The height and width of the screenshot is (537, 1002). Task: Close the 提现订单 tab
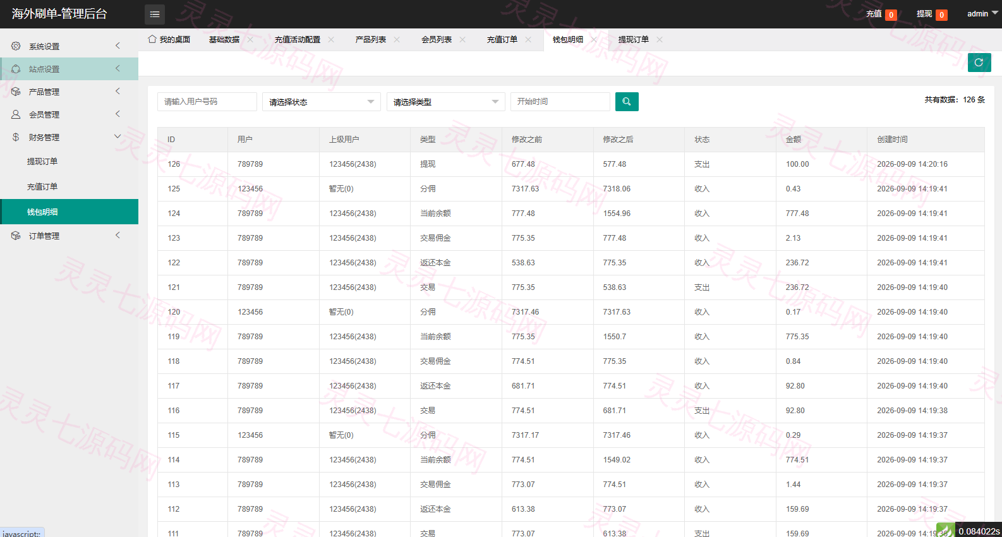coord(660,39)
